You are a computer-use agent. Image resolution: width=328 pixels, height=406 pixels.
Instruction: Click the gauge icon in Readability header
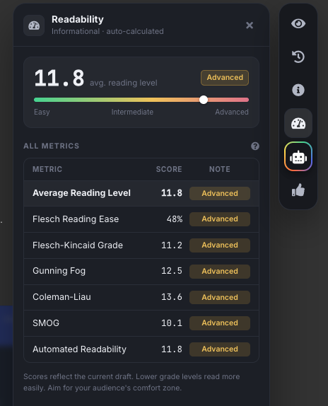point(34,25)
